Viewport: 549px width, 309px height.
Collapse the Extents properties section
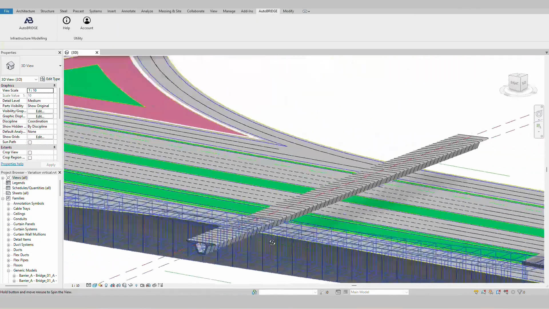(54, 147)
